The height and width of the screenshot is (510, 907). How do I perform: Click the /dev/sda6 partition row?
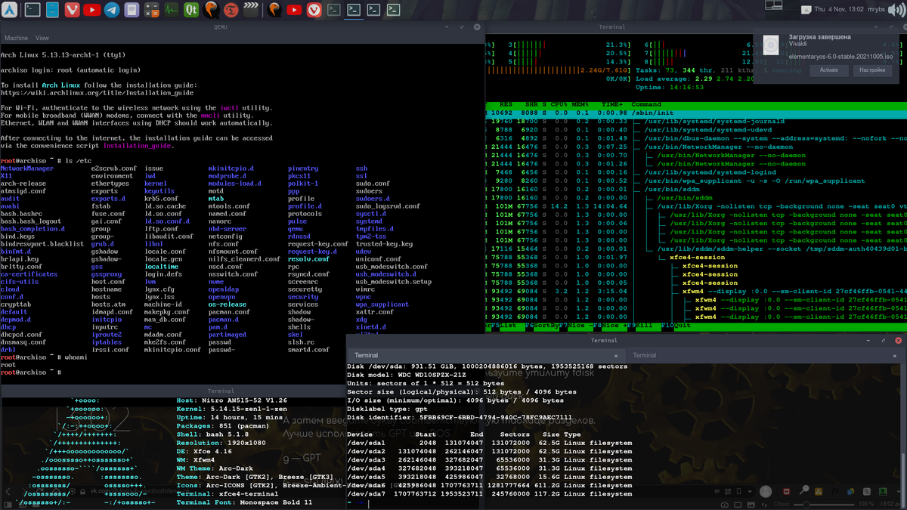coord(489,485)
